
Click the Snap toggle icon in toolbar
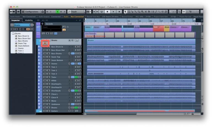tap(184, 12)
